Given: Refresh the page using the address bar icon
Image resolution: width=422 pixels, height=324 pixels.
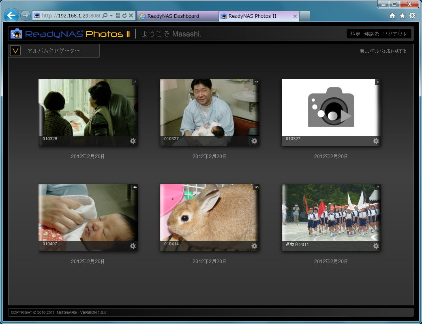Looking at the screenshot, I should (x=124, y=16).
